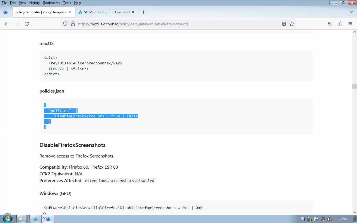
Task: Open the Edit menu
Action: (x=13, y=3)
